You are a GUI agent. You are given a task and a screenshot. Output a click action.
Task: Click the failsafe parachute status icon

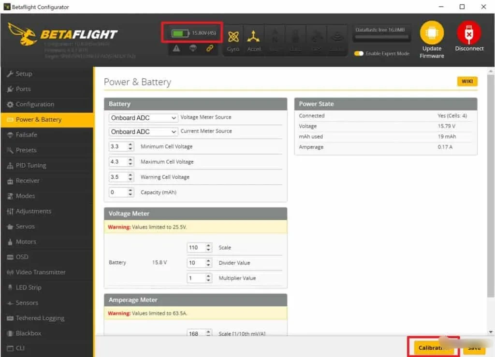pyautogui.click(x=193, y=48)
